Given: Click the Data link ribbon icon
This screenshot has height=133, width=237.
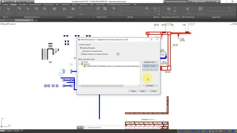Looking at the screenshot, I should pyautogui.click(x=169, y=9).
